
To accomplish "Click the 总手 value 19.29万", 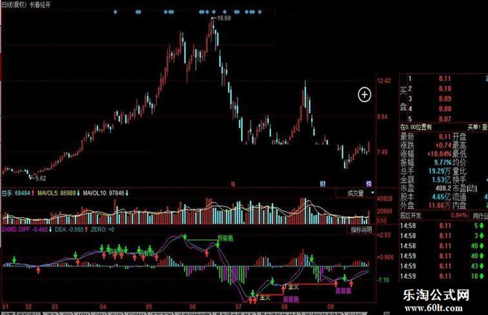I will (440, 171).
